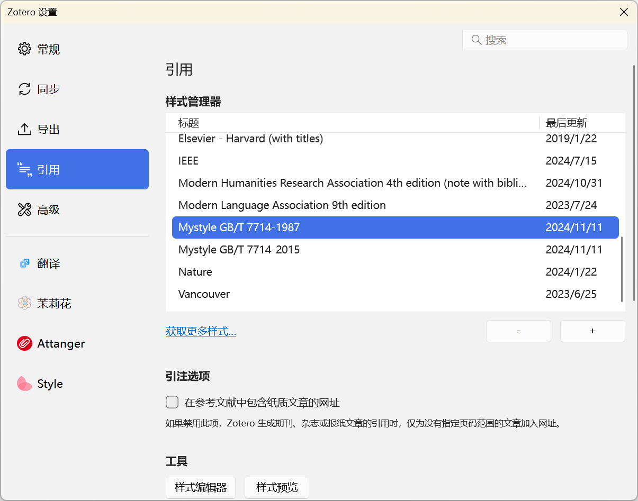Screen dimensions: 638x501
Task: Click the style list vertical scrollbar
Action: [622, 269]
